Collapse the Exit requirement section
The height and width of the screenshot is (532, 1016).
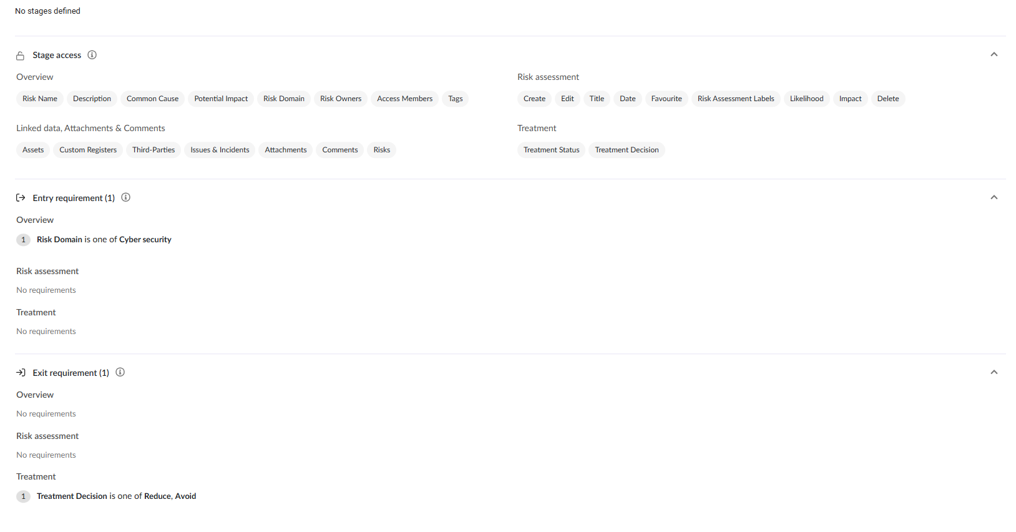click(x=994, y=372)
